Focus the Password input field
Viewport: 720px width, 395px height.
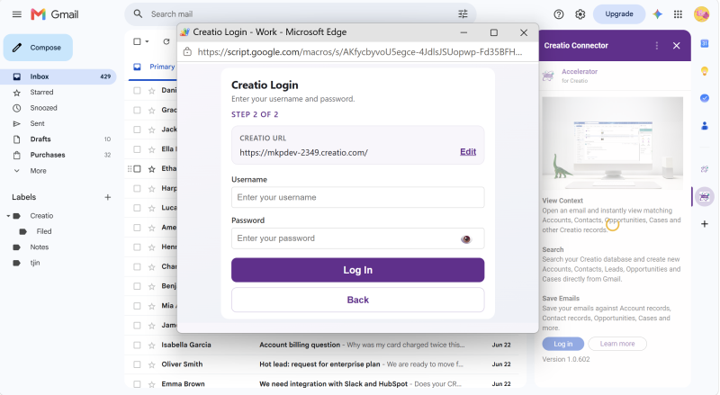pyautogui.click(x=357, y=238)
